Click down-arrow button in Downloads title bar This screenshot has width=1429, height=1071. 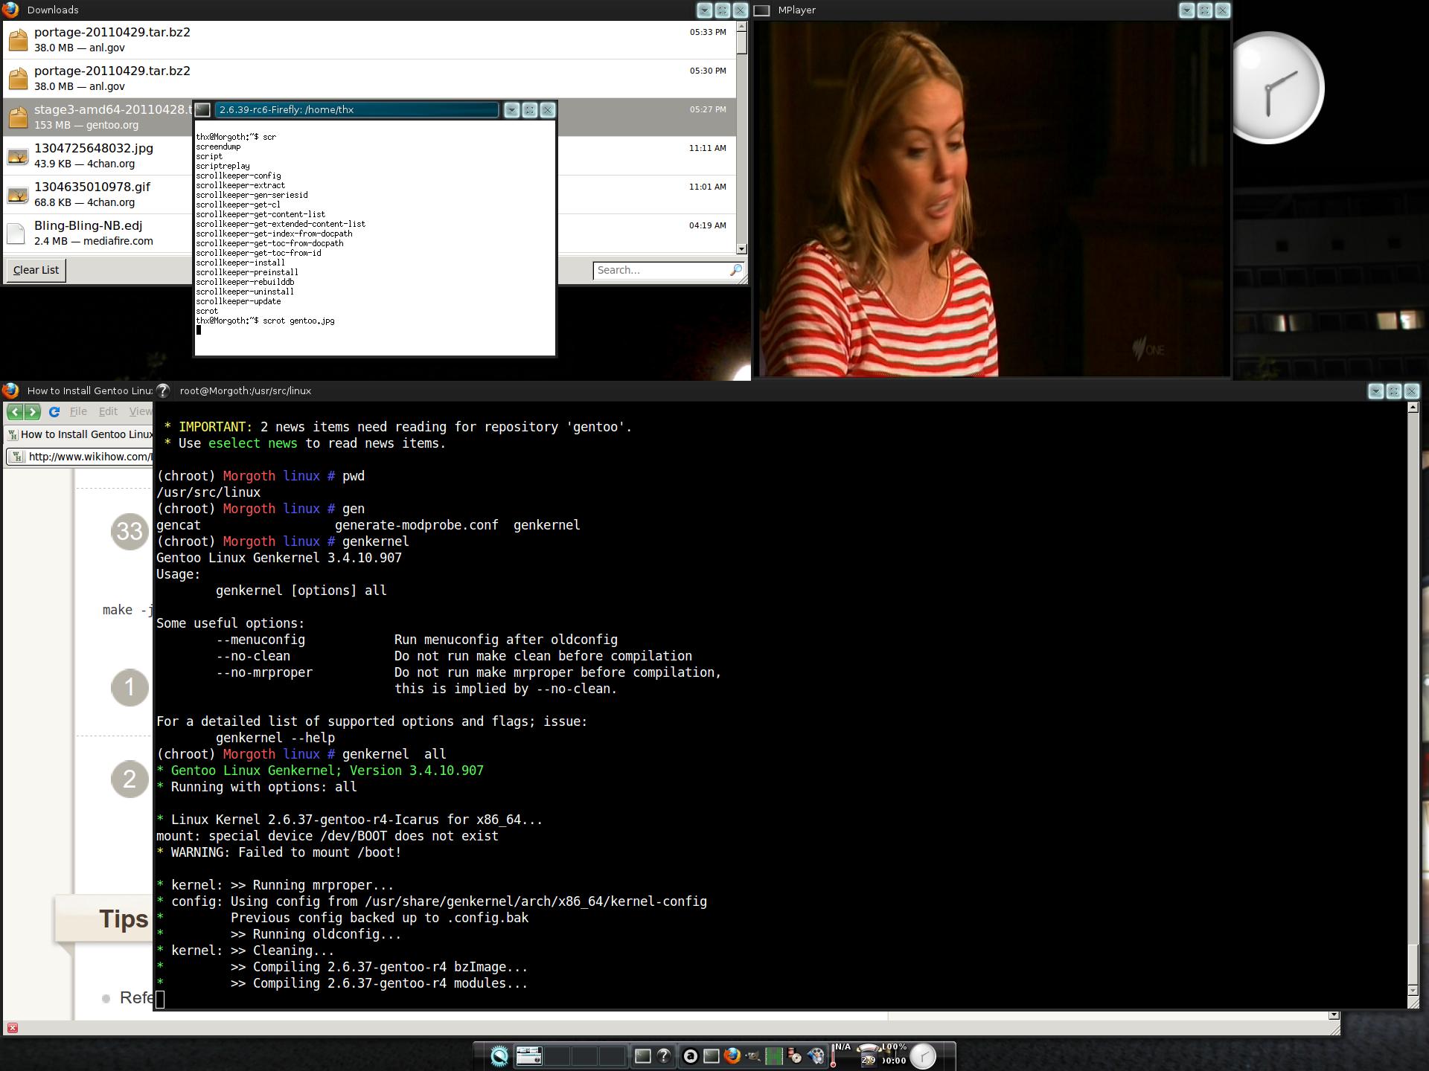click(x=704, y=10)
